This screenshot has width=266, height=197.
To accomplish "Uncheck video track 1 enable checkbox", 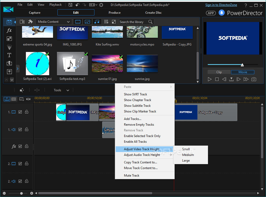I will click(20, 112).
